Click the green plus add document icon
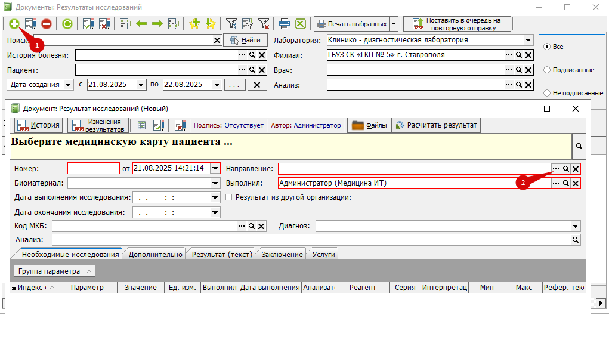 coord(14,24)
